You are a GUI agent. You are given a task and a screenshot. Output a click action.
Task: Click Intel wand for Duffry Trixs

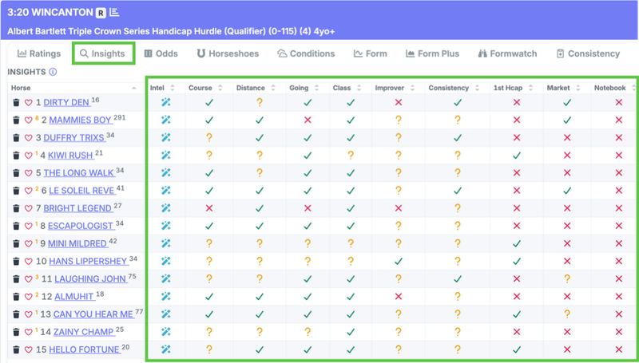pos(166,137)
